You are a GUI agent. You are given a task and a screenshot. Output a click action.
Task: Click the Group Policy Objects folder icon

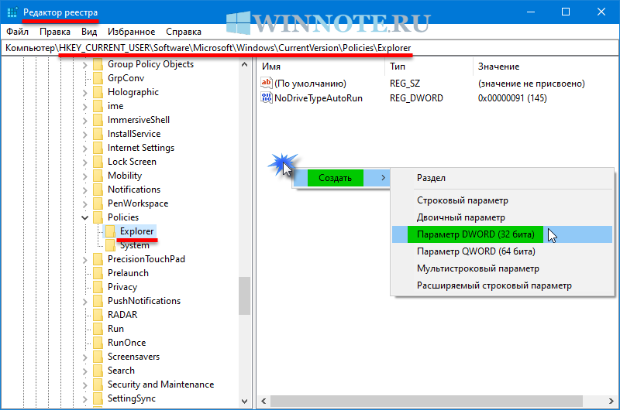[98, 64]
